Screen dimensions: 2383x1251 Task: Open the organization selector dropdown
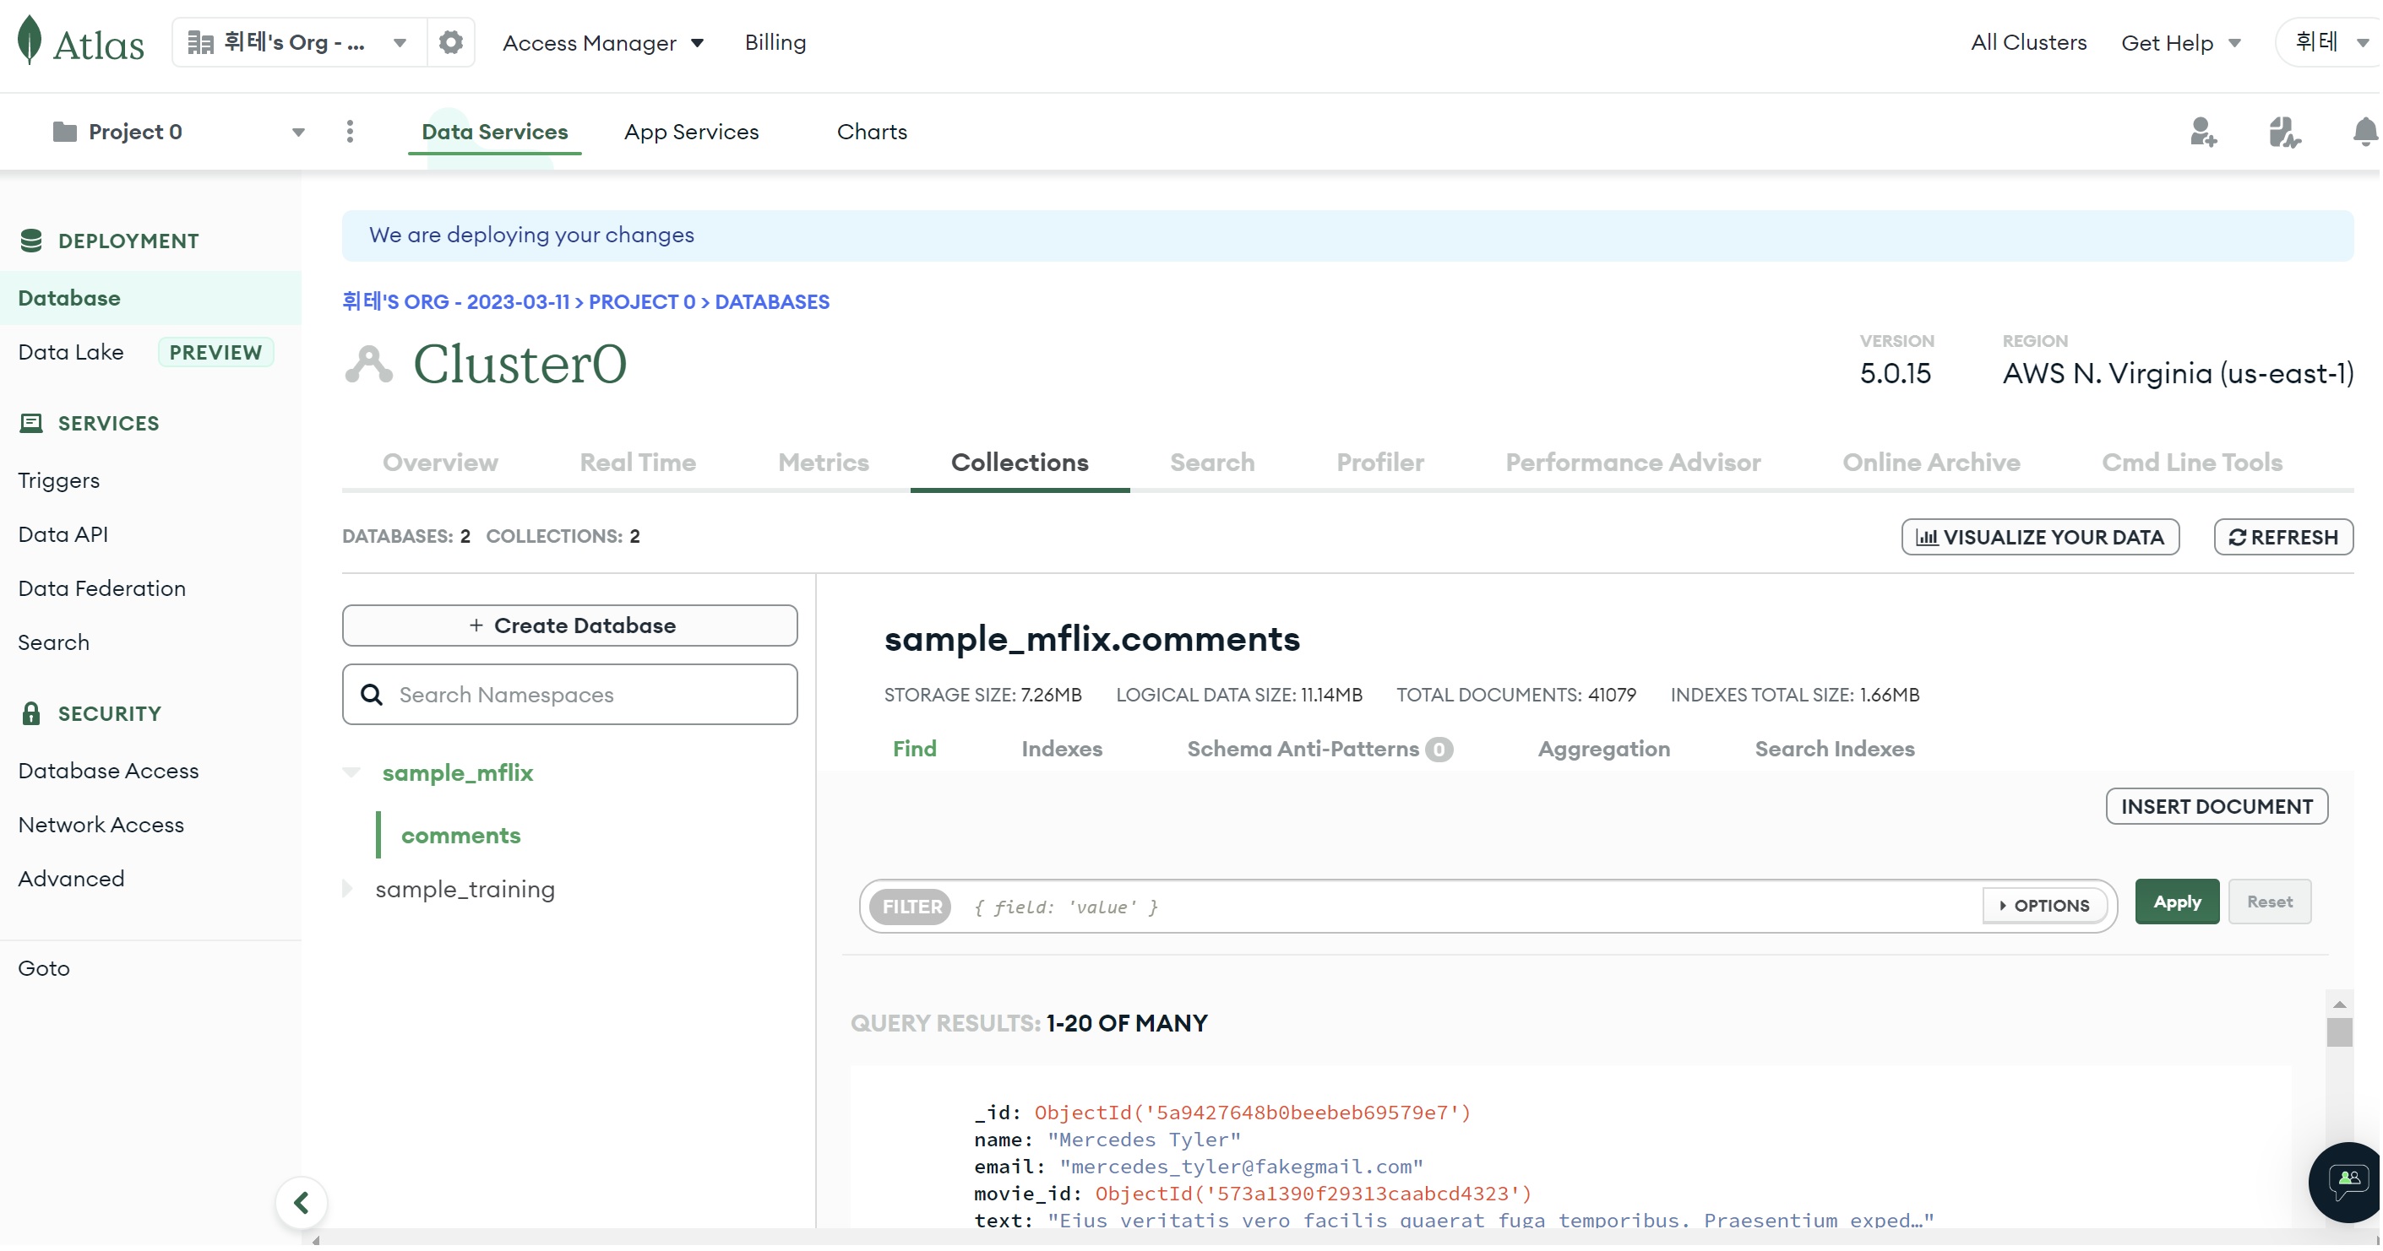[300, 42]
